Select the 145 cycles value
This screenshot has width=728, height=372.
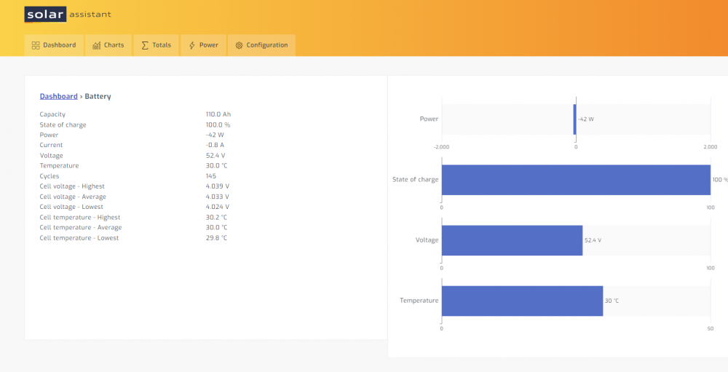tap(211, 176)
